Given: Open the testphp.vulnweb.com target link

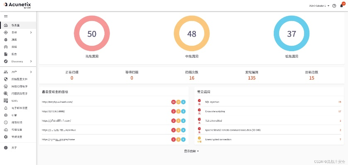Looking at the screenshot, I should point(57,102).
